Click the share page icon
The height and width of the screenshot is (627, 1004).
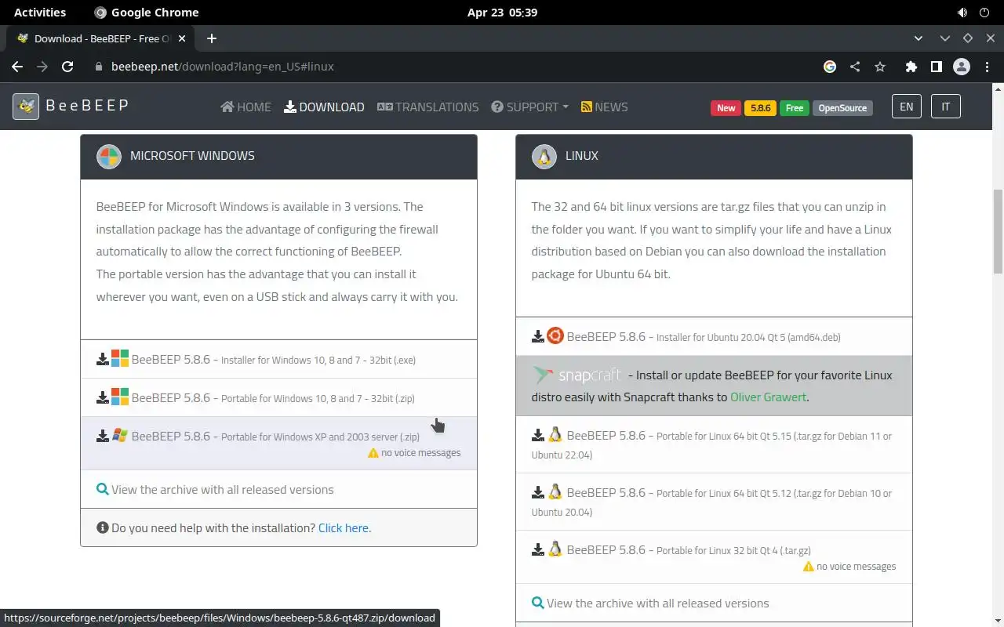click(x=855, y=67)
